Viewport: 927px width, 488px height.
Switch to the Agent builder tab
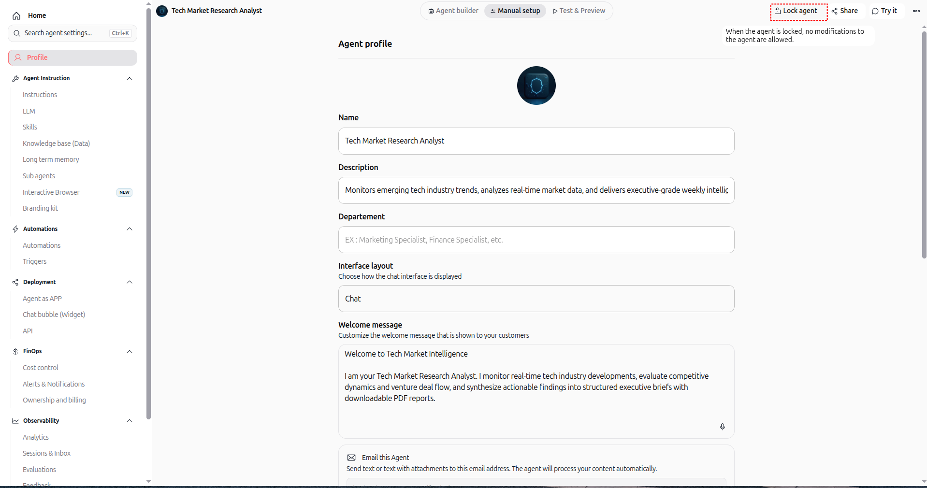(453, 11)
